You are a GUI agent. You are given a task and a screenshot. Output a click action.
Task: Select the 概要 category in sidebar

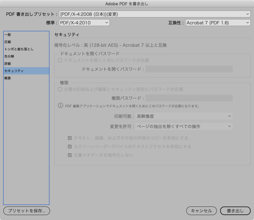(x=26, y=78)
